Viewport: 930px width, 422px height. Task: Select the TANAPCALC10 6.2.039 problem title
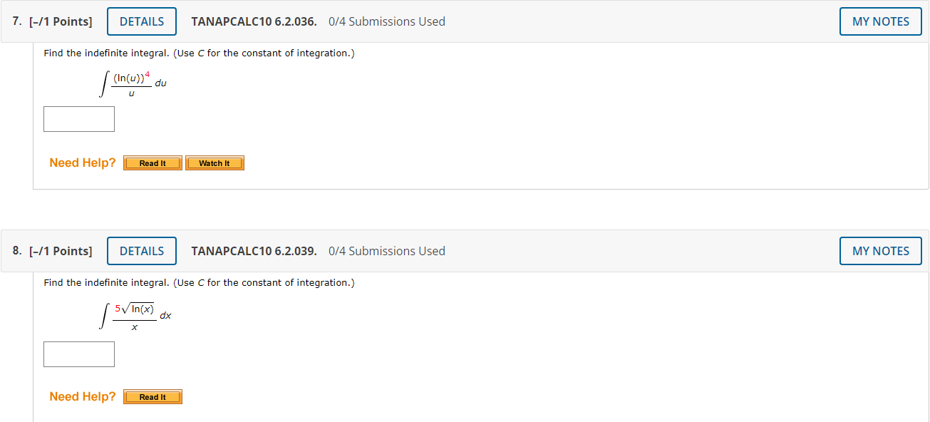point(254,251)
